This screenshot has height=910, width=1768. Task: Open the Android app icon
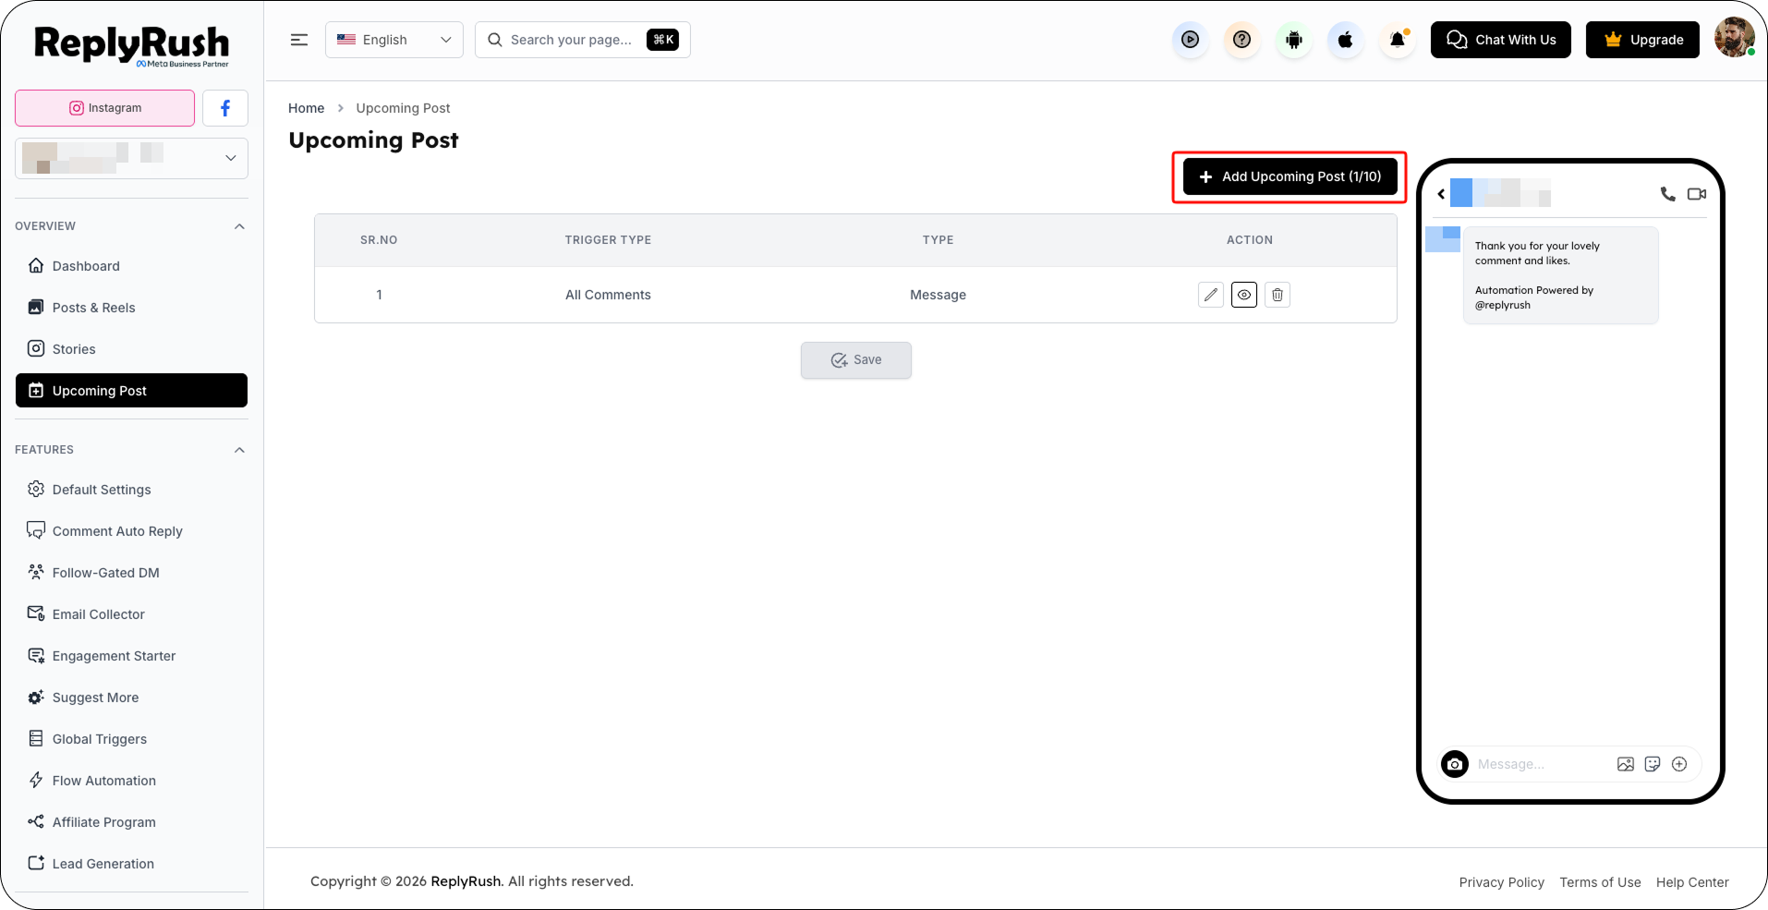point(1294,40)
